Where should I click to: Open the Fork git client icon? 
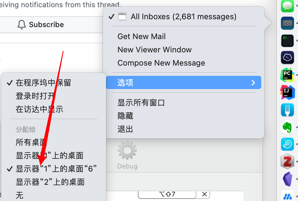(287, 110)
